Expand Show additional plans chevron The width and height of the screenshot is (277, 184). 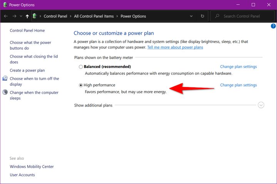(x=261, y=105)
